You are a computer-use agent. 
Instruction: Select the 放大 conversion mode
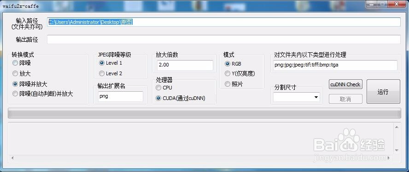pyautogui.click(x=22, y=73)
